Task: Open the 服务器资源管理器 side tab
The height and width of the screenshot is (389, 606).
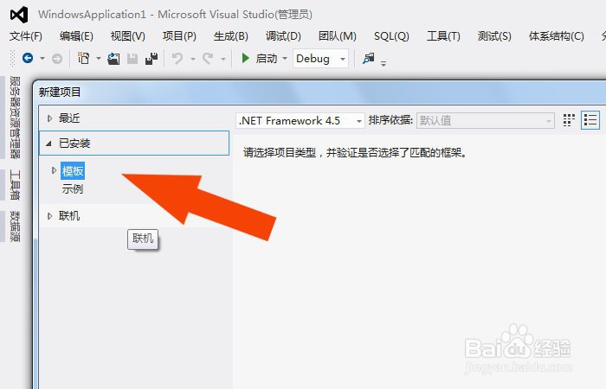Action: [x=15, y=118]
